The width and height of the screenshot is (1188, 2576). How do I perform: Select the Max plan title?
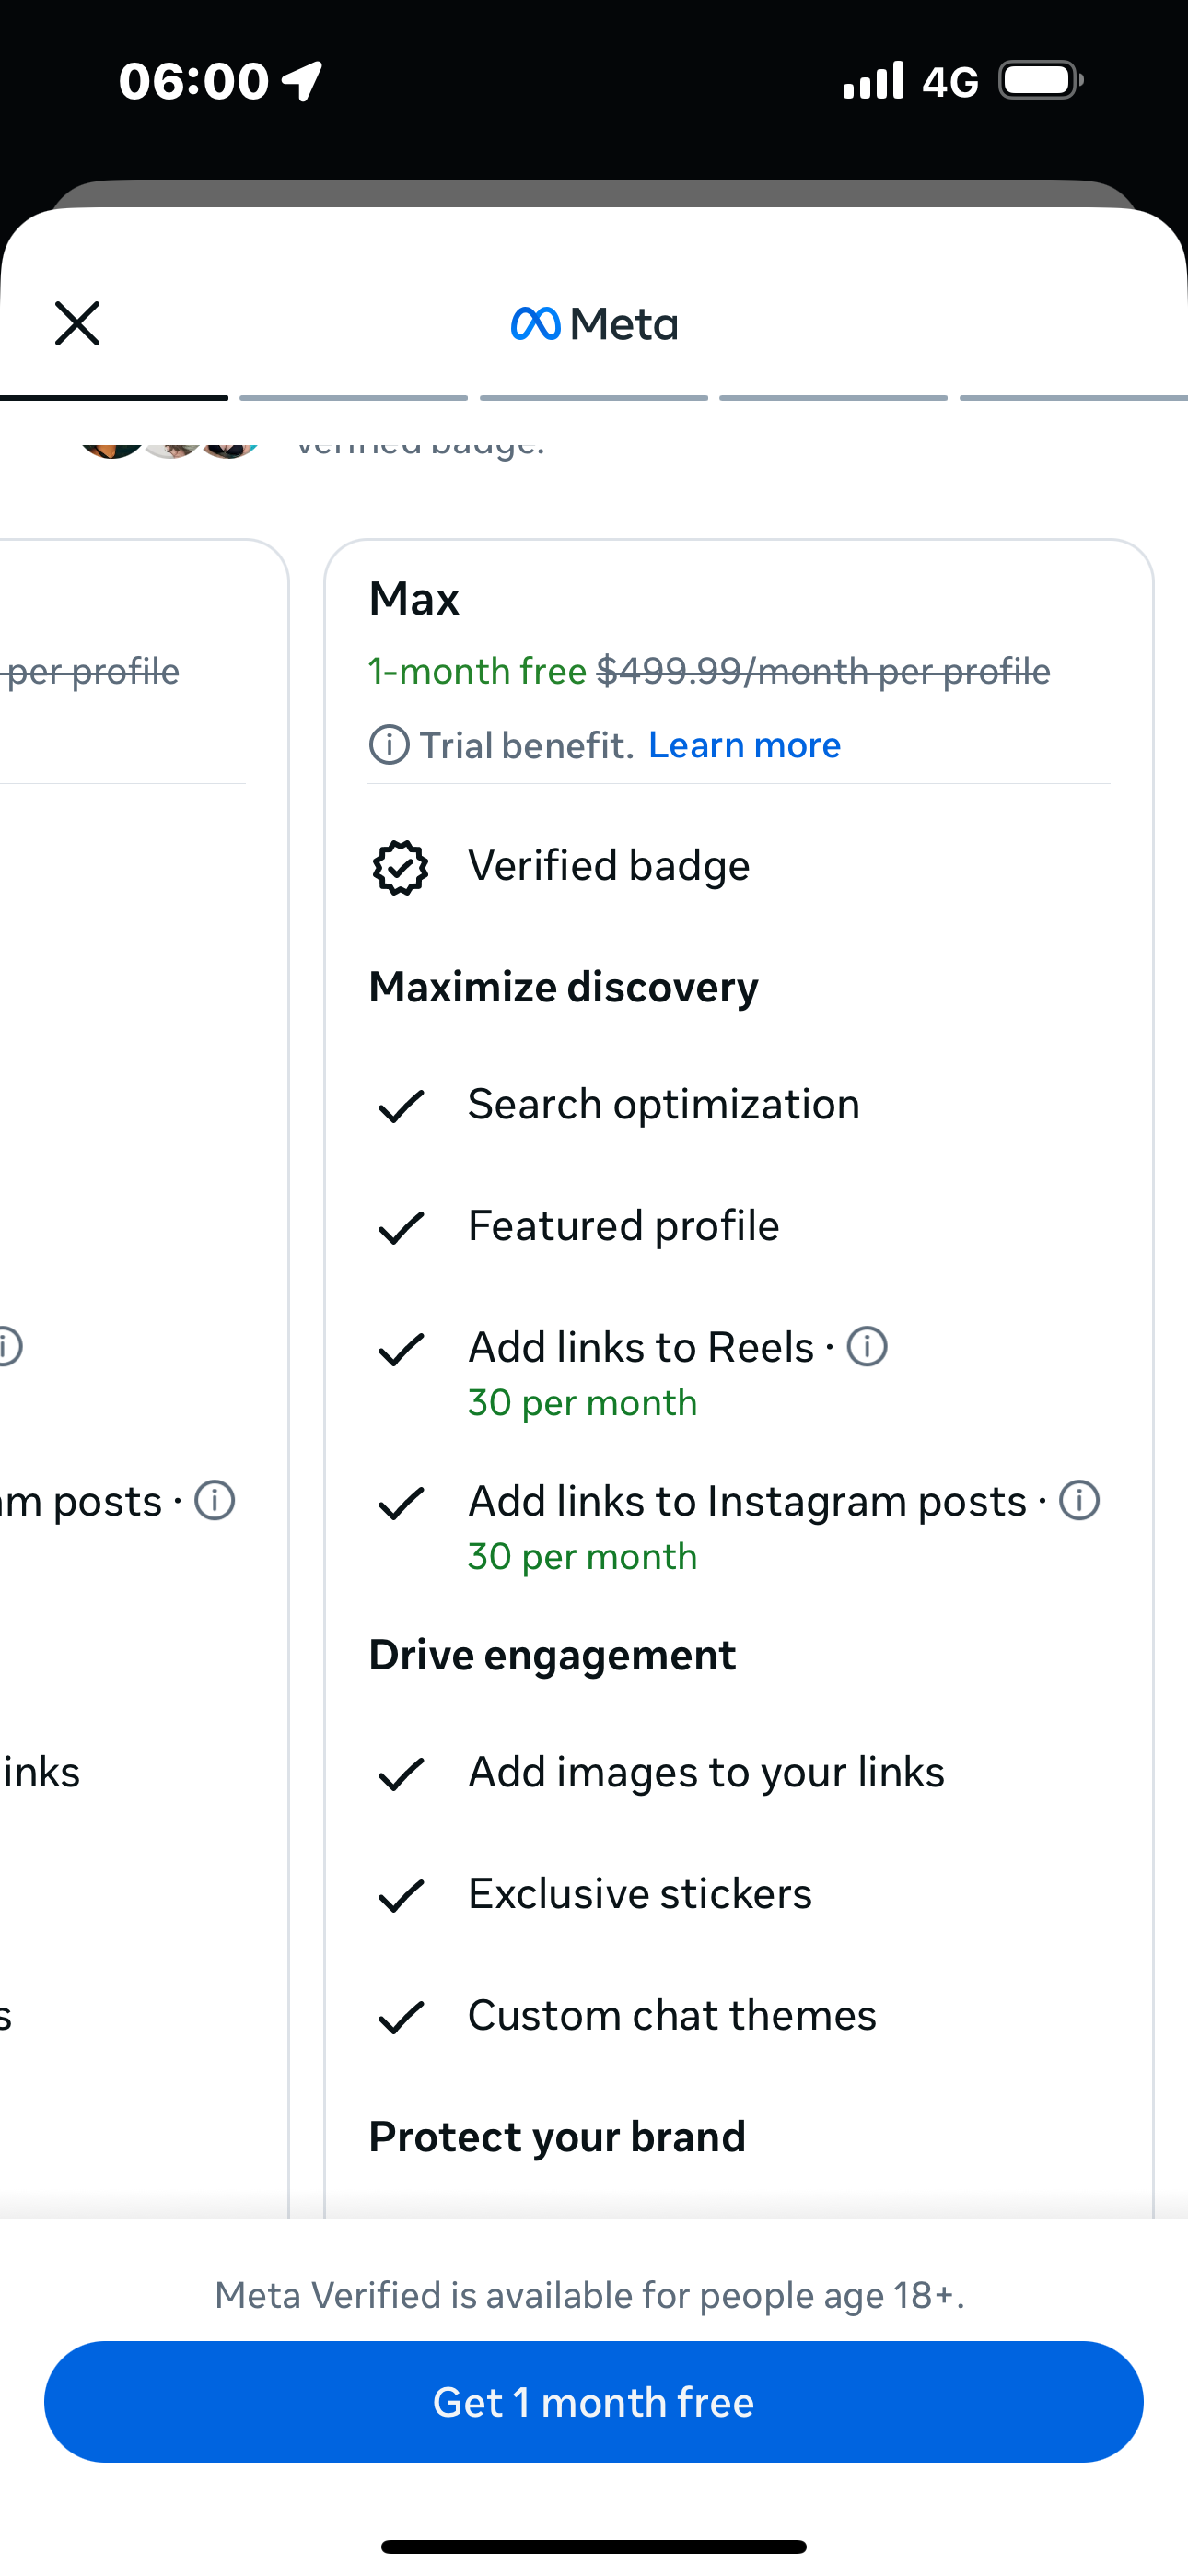[x=414, y=599]
